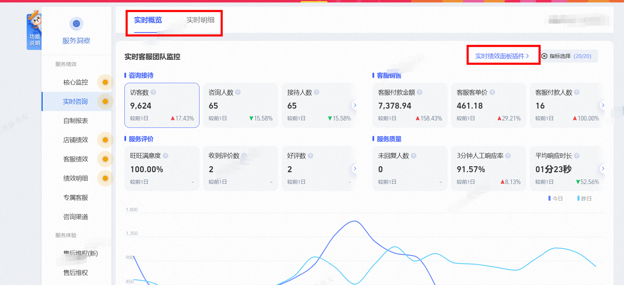Click the help icon beside 3分钟人工响应率

point(508,156)
